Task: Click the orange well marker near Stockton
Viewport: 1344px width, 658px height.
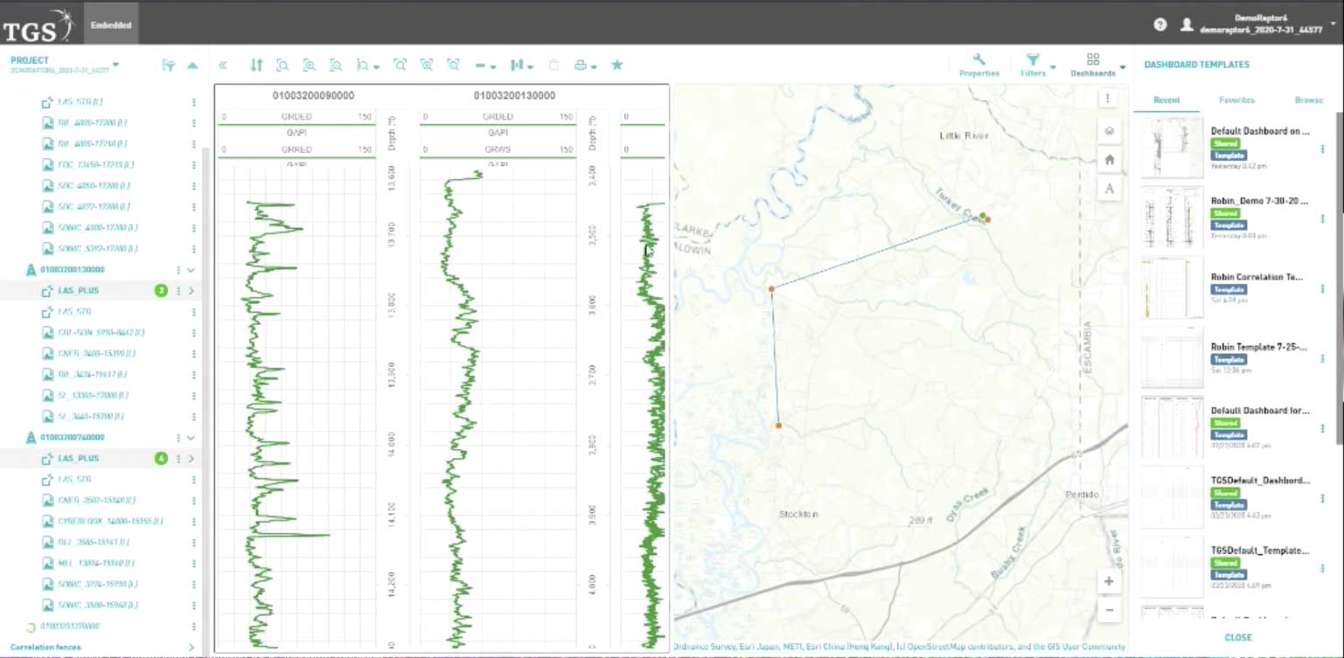Action: point(777,426)
